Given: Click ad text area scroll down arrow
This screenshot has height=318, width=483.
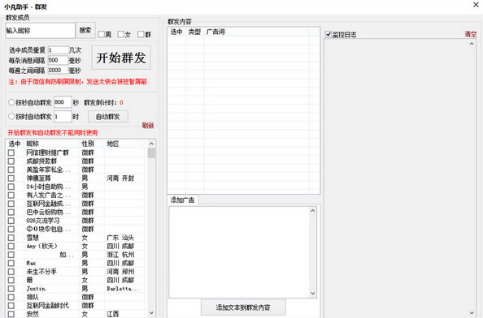Looking at the screenshot, I should [313, 294].
